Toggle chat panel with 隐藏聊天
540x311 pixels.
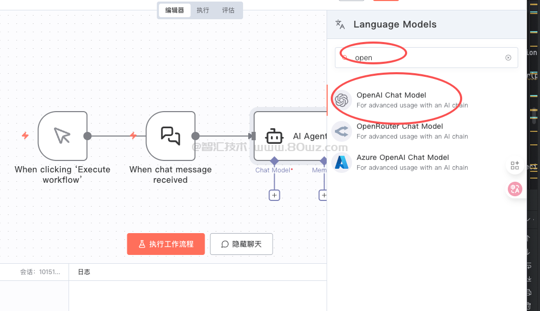click(x=241, y=244)
